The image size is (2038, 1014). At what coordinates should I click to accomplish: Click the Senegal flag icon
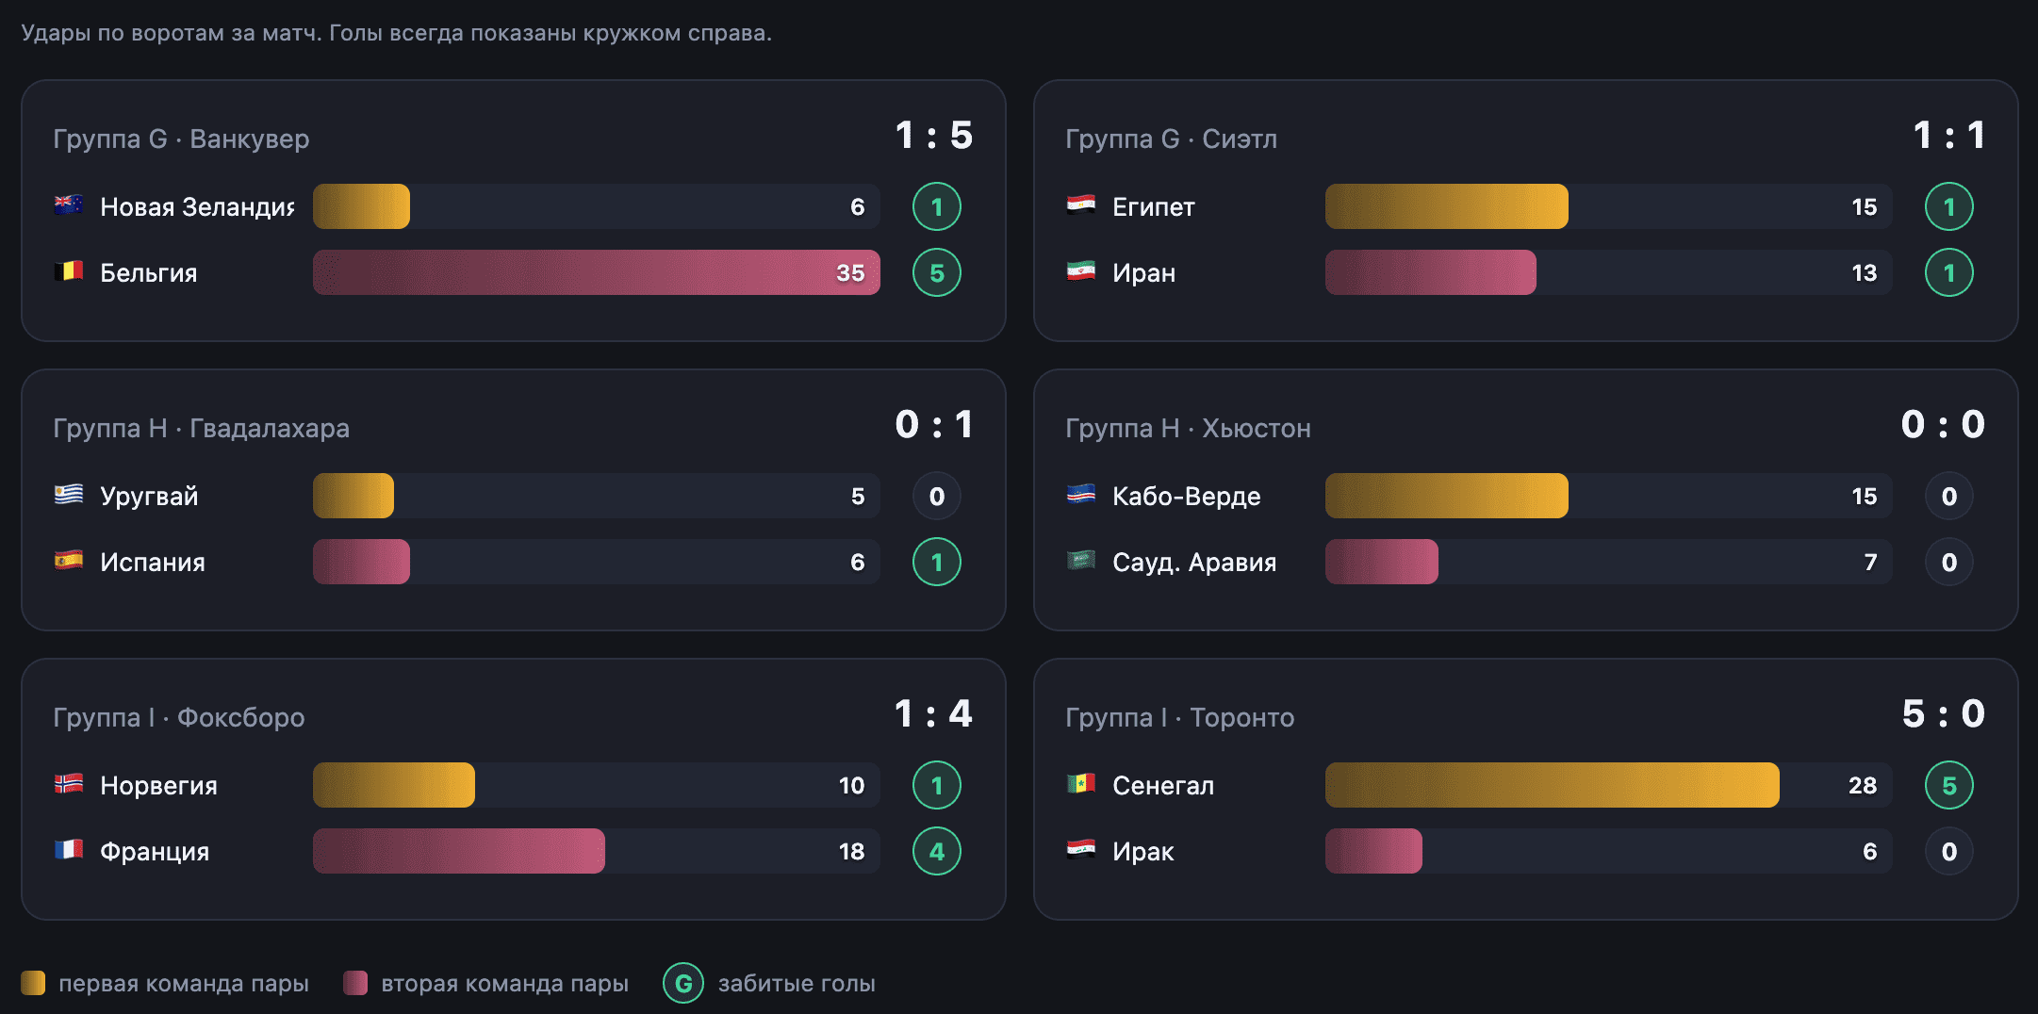1081,784
